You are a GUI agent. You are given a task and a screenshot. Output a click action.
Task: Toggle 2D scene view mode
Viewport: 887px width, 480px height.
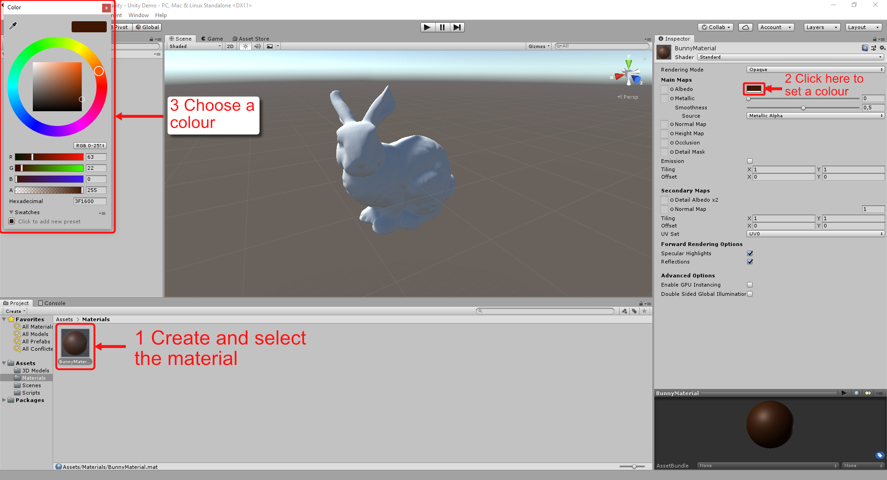pos(230,46)
